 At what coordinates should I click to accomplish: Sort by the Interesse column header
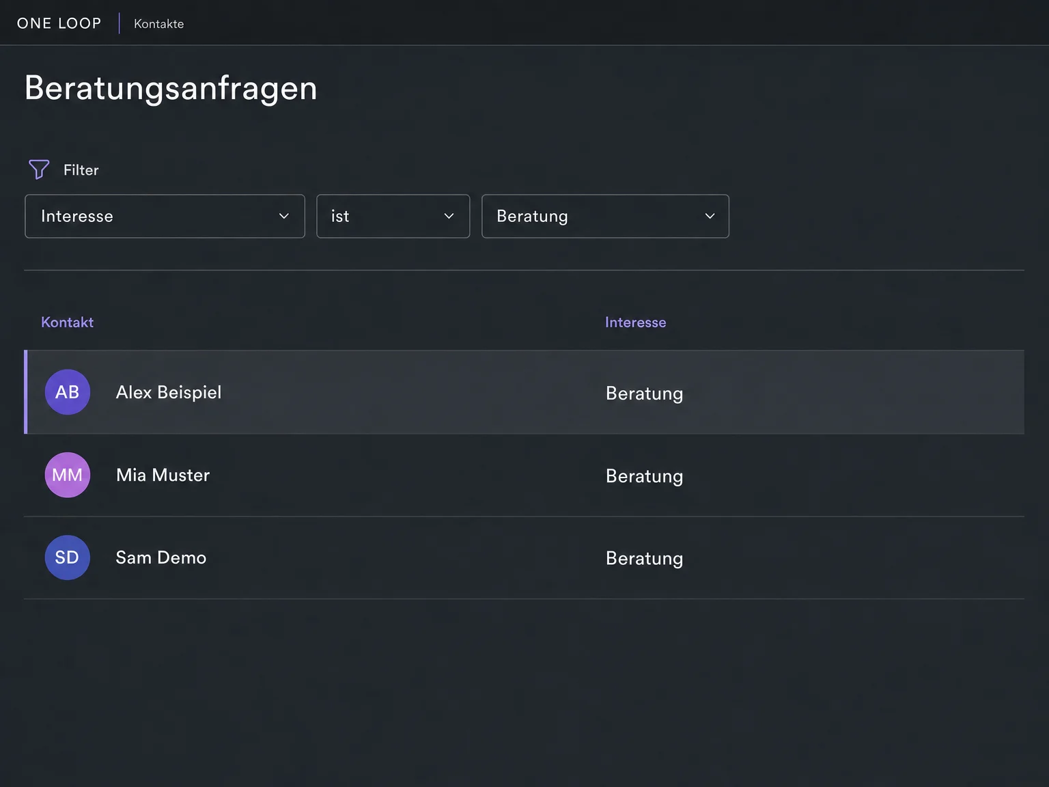coord(635,322)
